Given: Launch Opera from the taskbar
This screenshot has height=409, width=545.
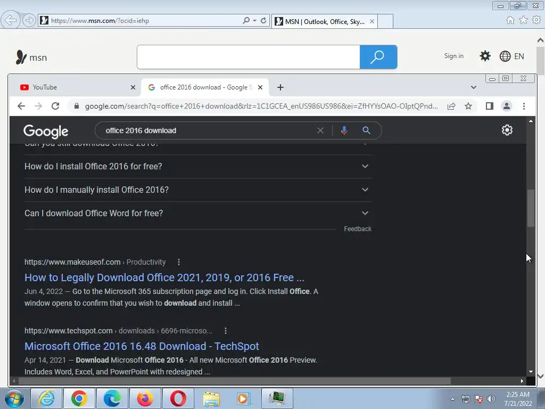Looking at the screenshot, I should [178, 398].
